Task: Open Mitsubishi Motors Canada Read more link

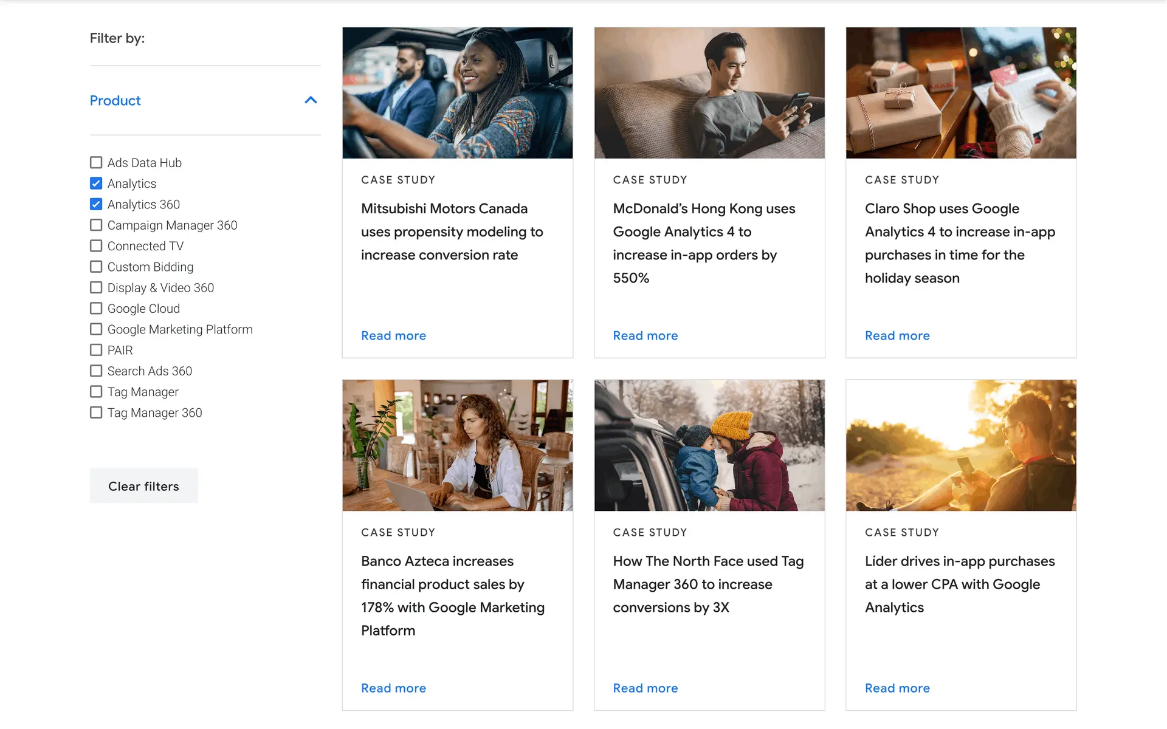Action: click(x=393, y=335)
